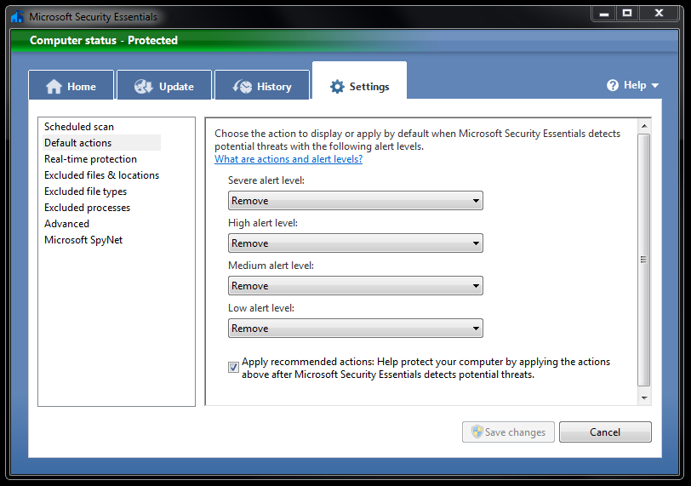Open the Help menu dropdown arrow
The width and height of the screenshot is (691, 486).
click(655, 85)
